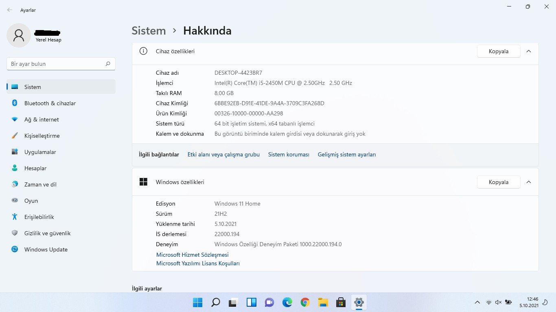Open Bluetooth & cihazlar settings
Image resolution: width=556 pixels, height=312 pixels.
61,103
